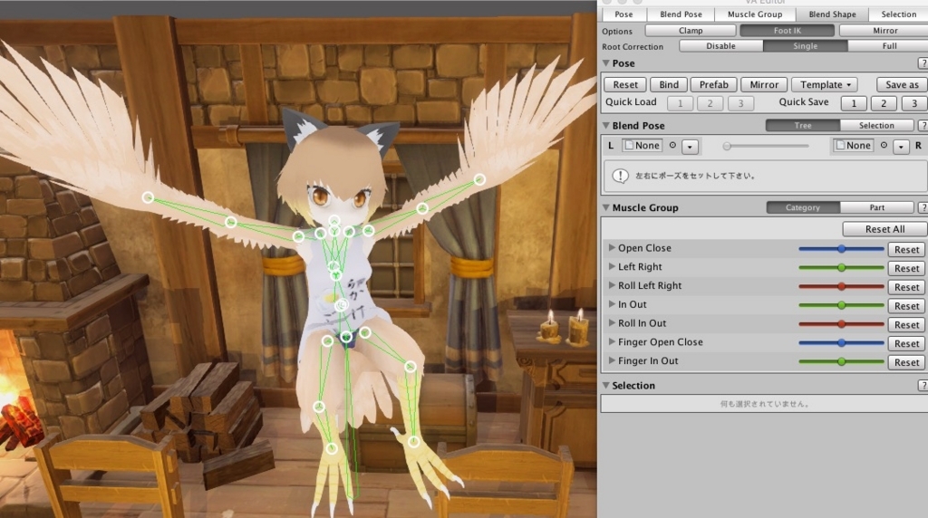
Task: Collapse the Blend Pose section
Action: pyautogui.click(x=606, y=125)
